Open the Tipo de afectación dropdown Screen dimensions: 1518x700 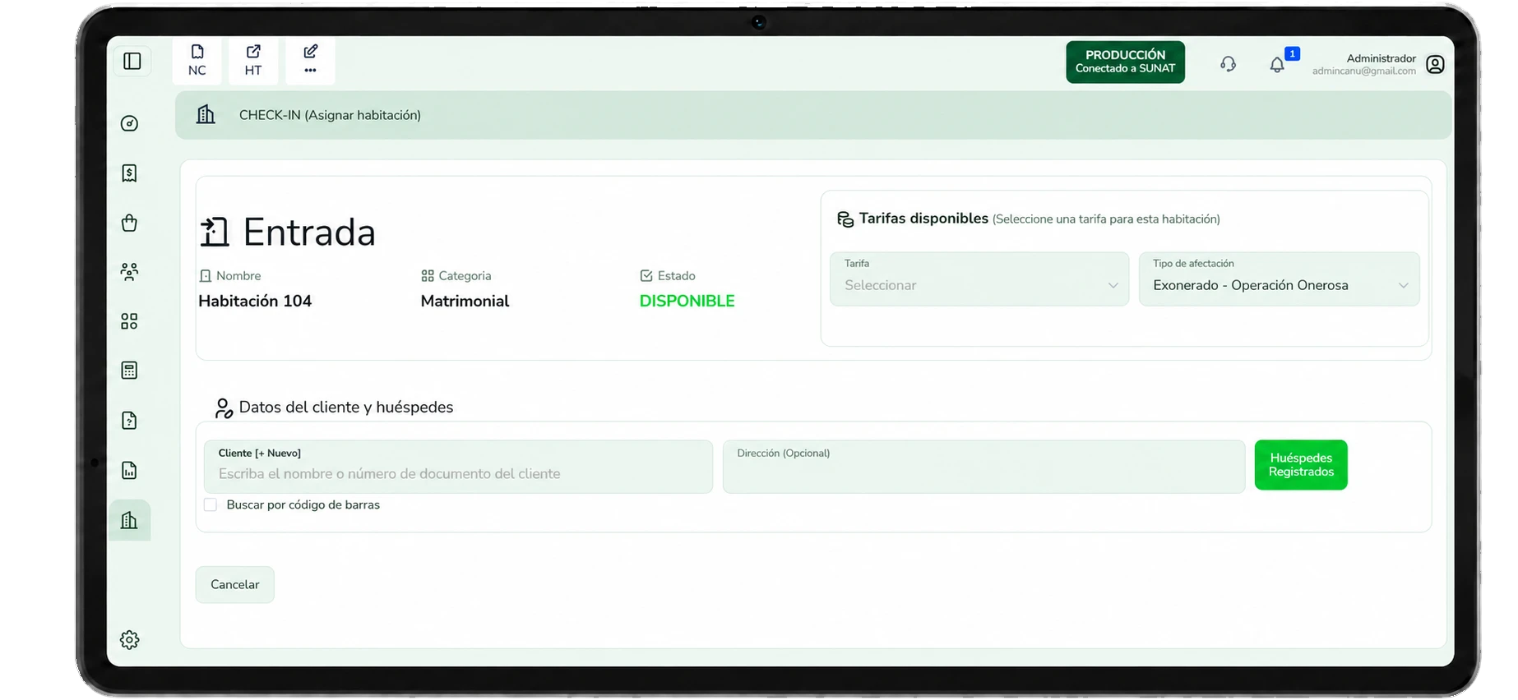[1280, 279]
